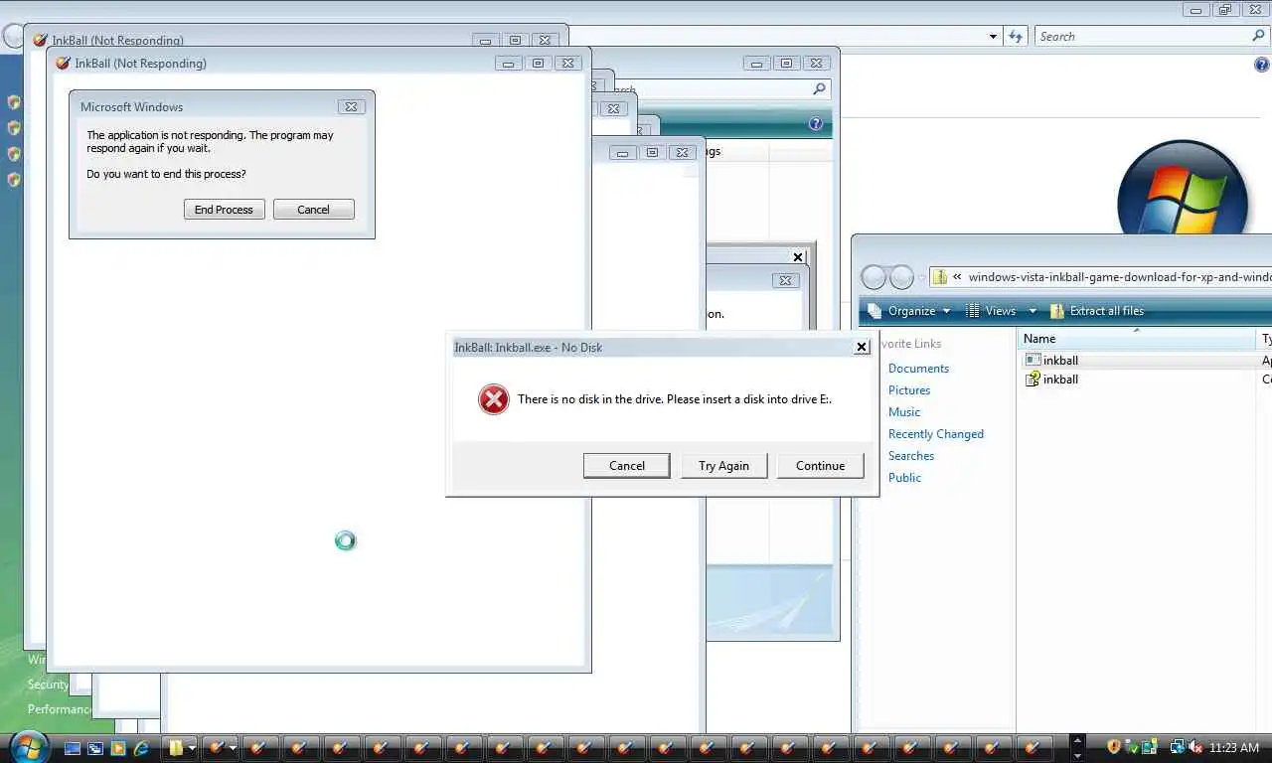Viewport: 1272px width, 763px height.
Task: Open Pictures in Favorite Links
Action: [909, 390]
